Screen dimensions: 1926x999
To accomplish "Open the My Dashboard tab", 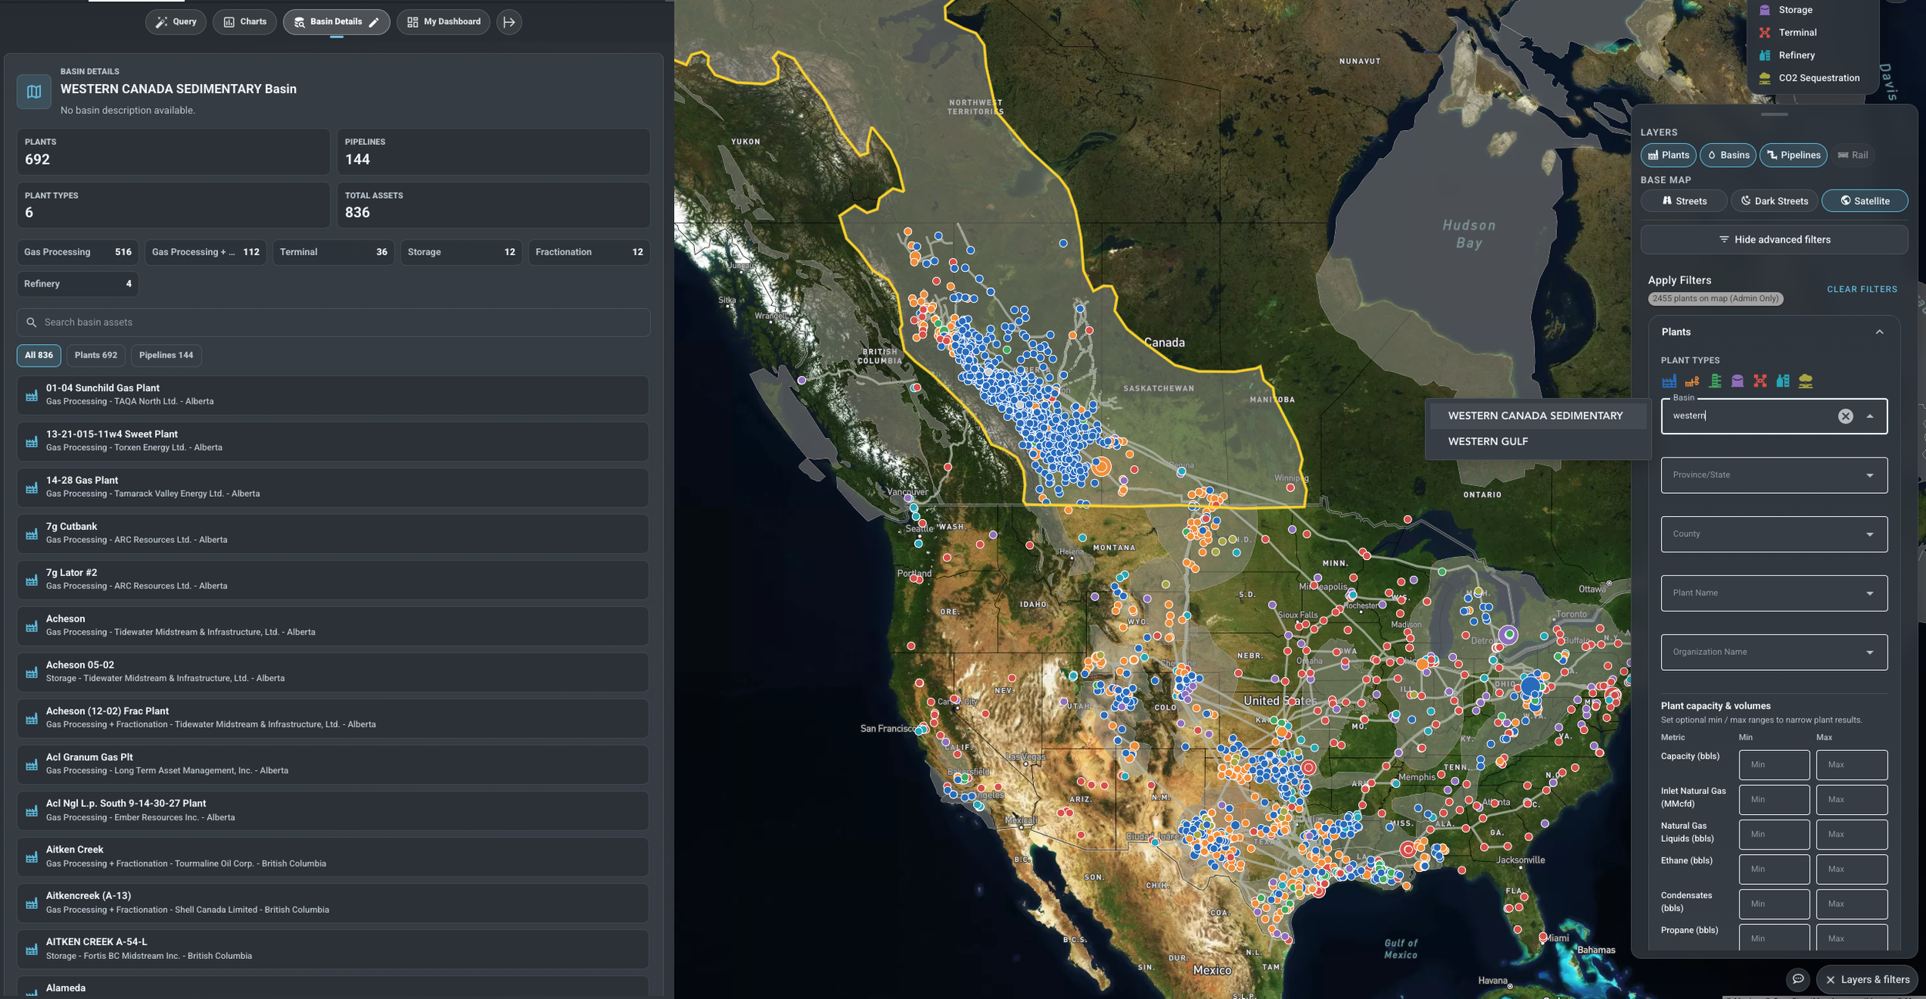I will [x=444, y=22].
